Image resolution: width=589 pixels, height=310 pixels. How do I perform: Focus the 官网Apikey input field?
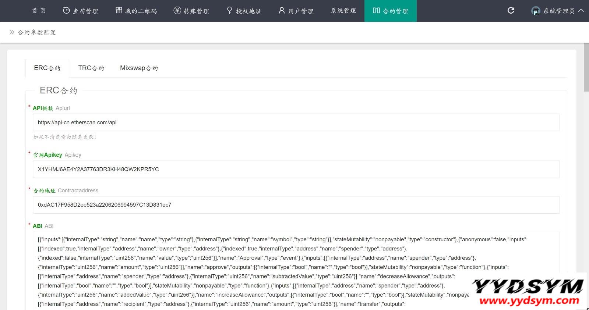pyautogui.click(x=296, y=169)
